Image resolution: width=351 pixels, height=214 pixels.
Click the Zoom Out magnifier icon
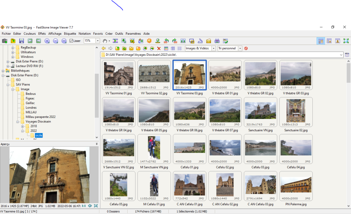coord(55,41)
